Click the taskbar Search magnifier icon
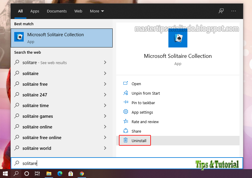The height and width of the screenshot is (178, 252). pos(16,174)
